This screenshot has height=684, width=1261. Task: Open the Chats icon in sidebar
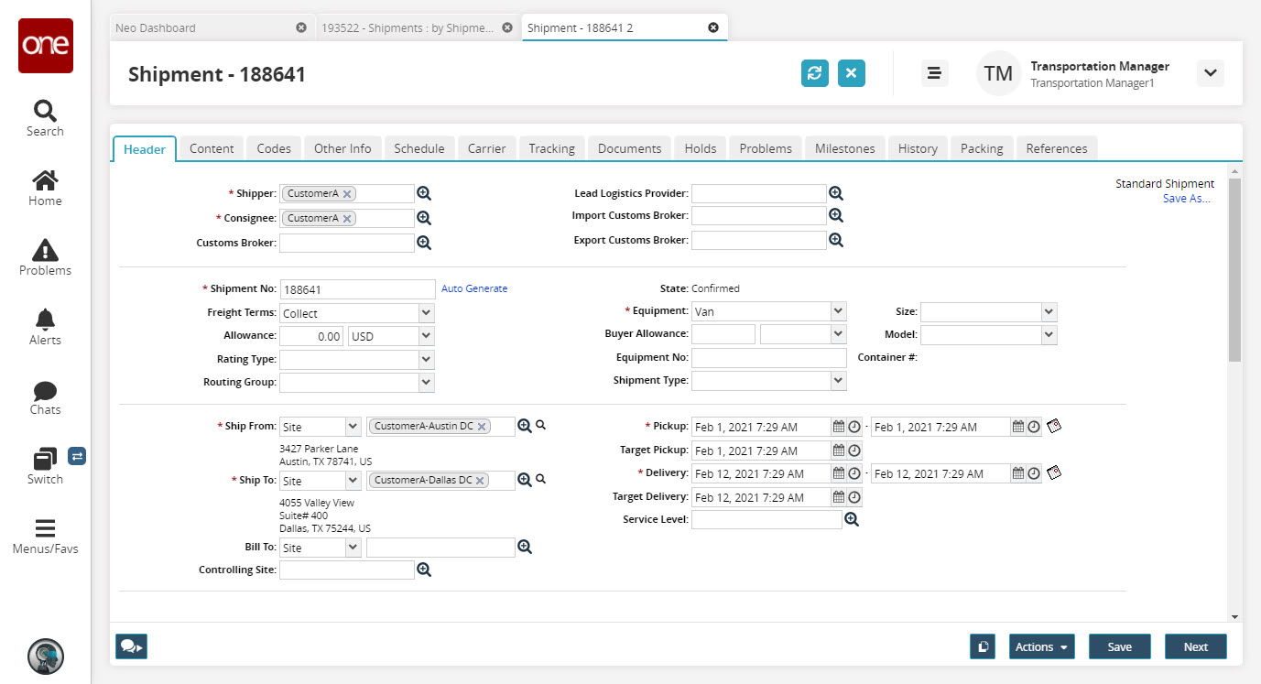point(45,390)
